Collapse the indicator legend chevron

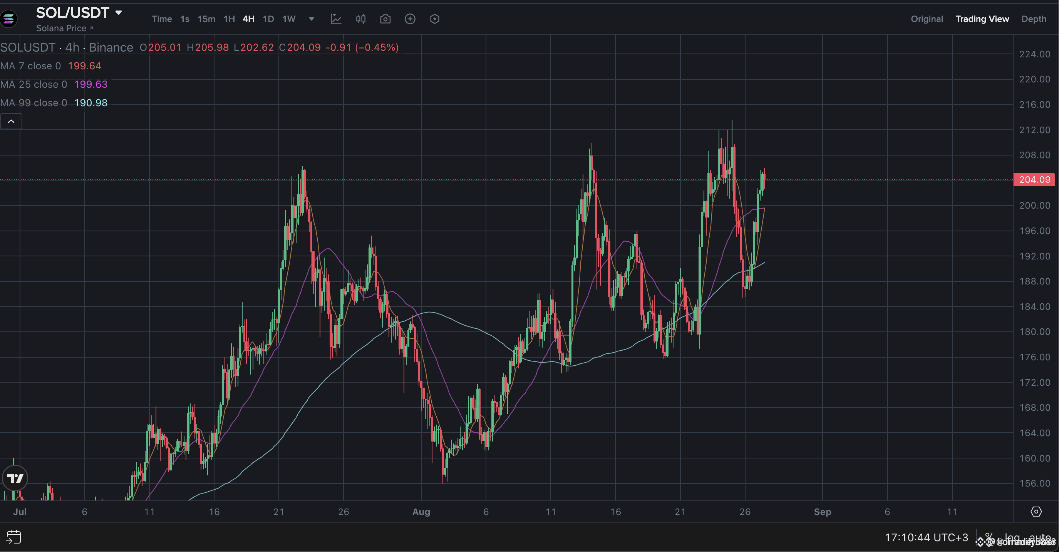click(11, 121)
